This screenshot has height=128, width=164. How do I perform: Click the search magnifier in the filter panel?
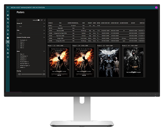coord(18,20)
